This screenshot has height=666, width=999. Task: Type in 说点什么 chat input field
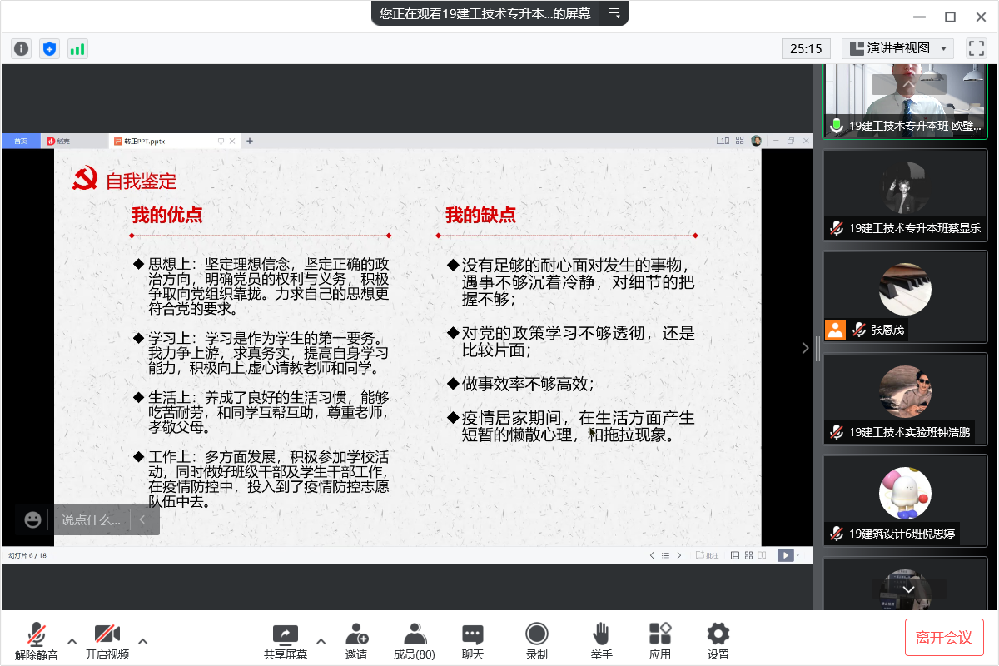(x=92, y=519)
